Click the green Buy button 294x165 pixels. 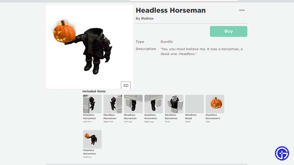[229, 32]
